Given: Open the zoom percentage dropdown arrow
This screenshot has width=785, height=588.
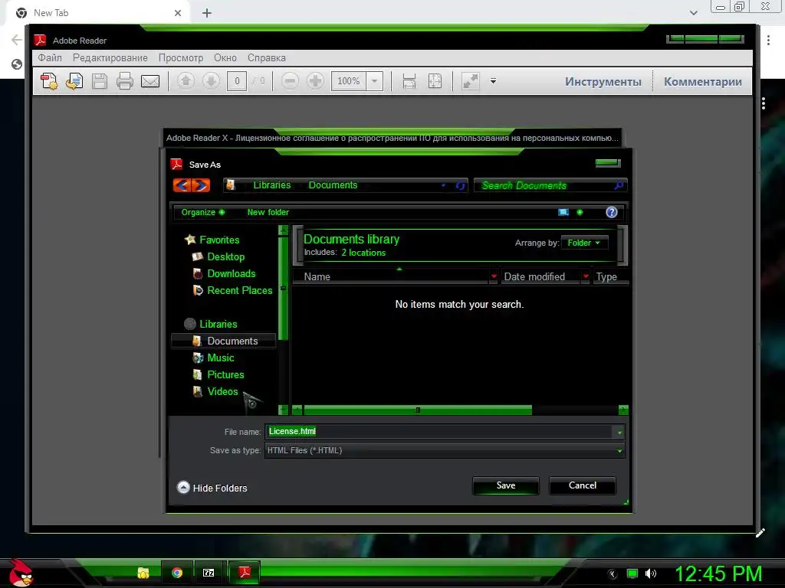Looking at the screenshot, I should 374,81.
